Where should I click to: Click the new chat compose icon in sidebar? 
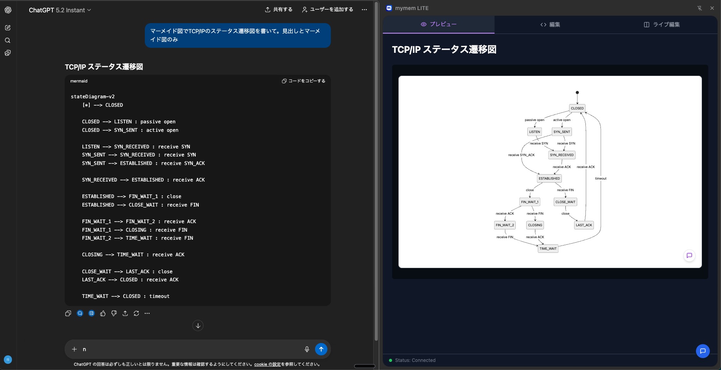point(8,28)
